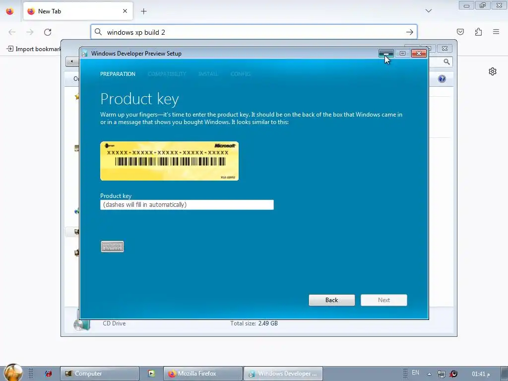
Task: Open the Firefox extensions puzzle icon
Action: 479,32
